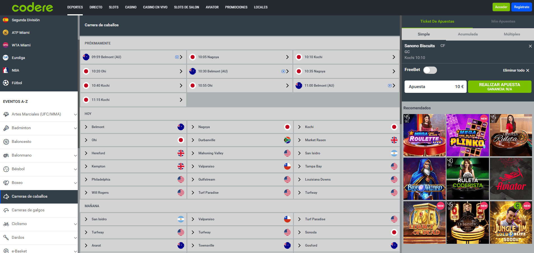Screen dimensions: 534x253
Task: Click the ATP Miami tennis icon
Action: (6, 32)
